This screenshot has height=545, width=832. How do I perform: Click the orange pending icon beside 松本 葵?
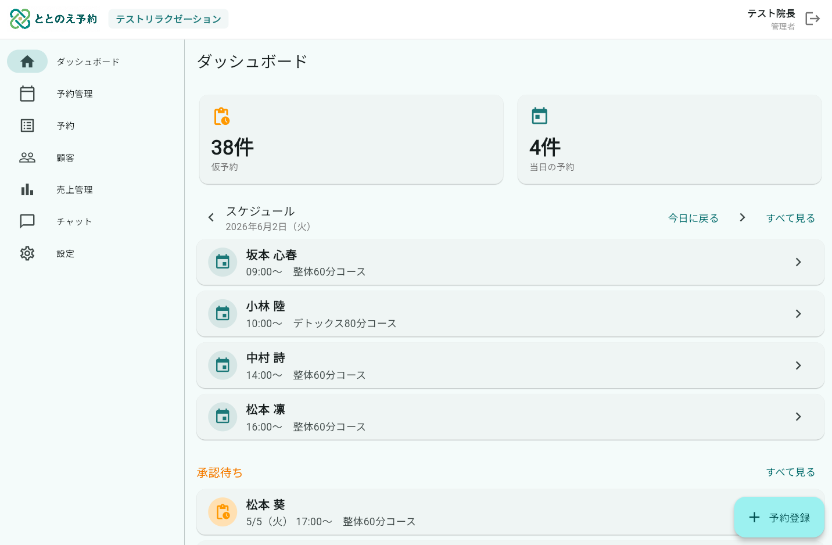click(x=223, y=512)
